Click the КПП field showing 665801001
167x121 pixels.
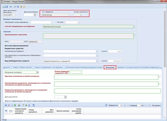35,42
